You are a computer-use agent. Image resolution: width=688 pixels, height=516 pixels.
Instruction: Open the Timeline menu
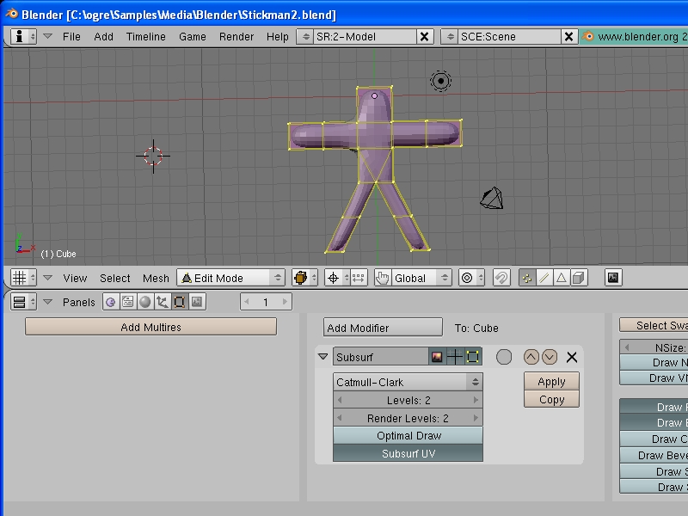(146, 37)
